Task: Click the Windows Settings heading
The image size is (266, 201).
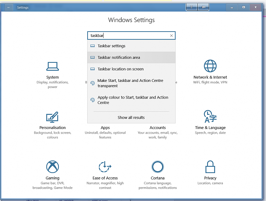Action: click(x=131, y=20)
